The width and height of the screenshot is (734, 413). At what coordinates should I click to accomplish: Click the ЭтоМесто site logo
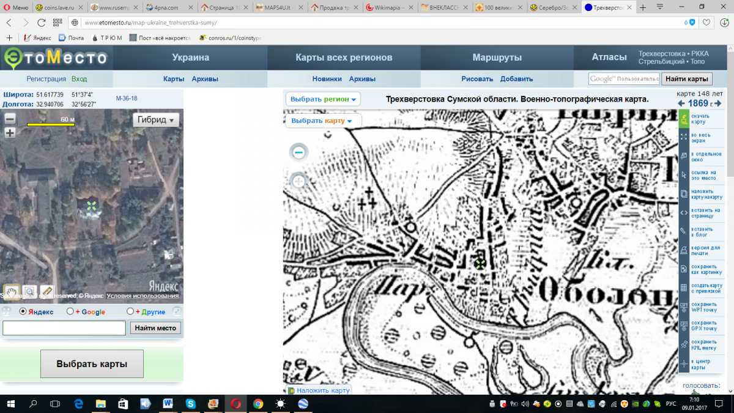point(56,58)
